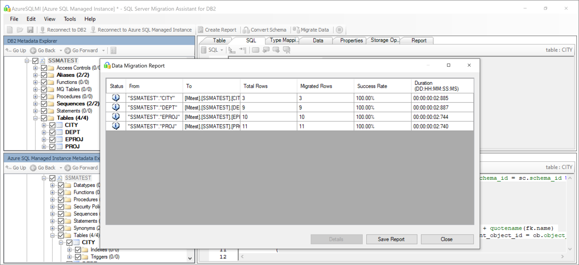Click the save project disk icon

(x=30, y=30)
